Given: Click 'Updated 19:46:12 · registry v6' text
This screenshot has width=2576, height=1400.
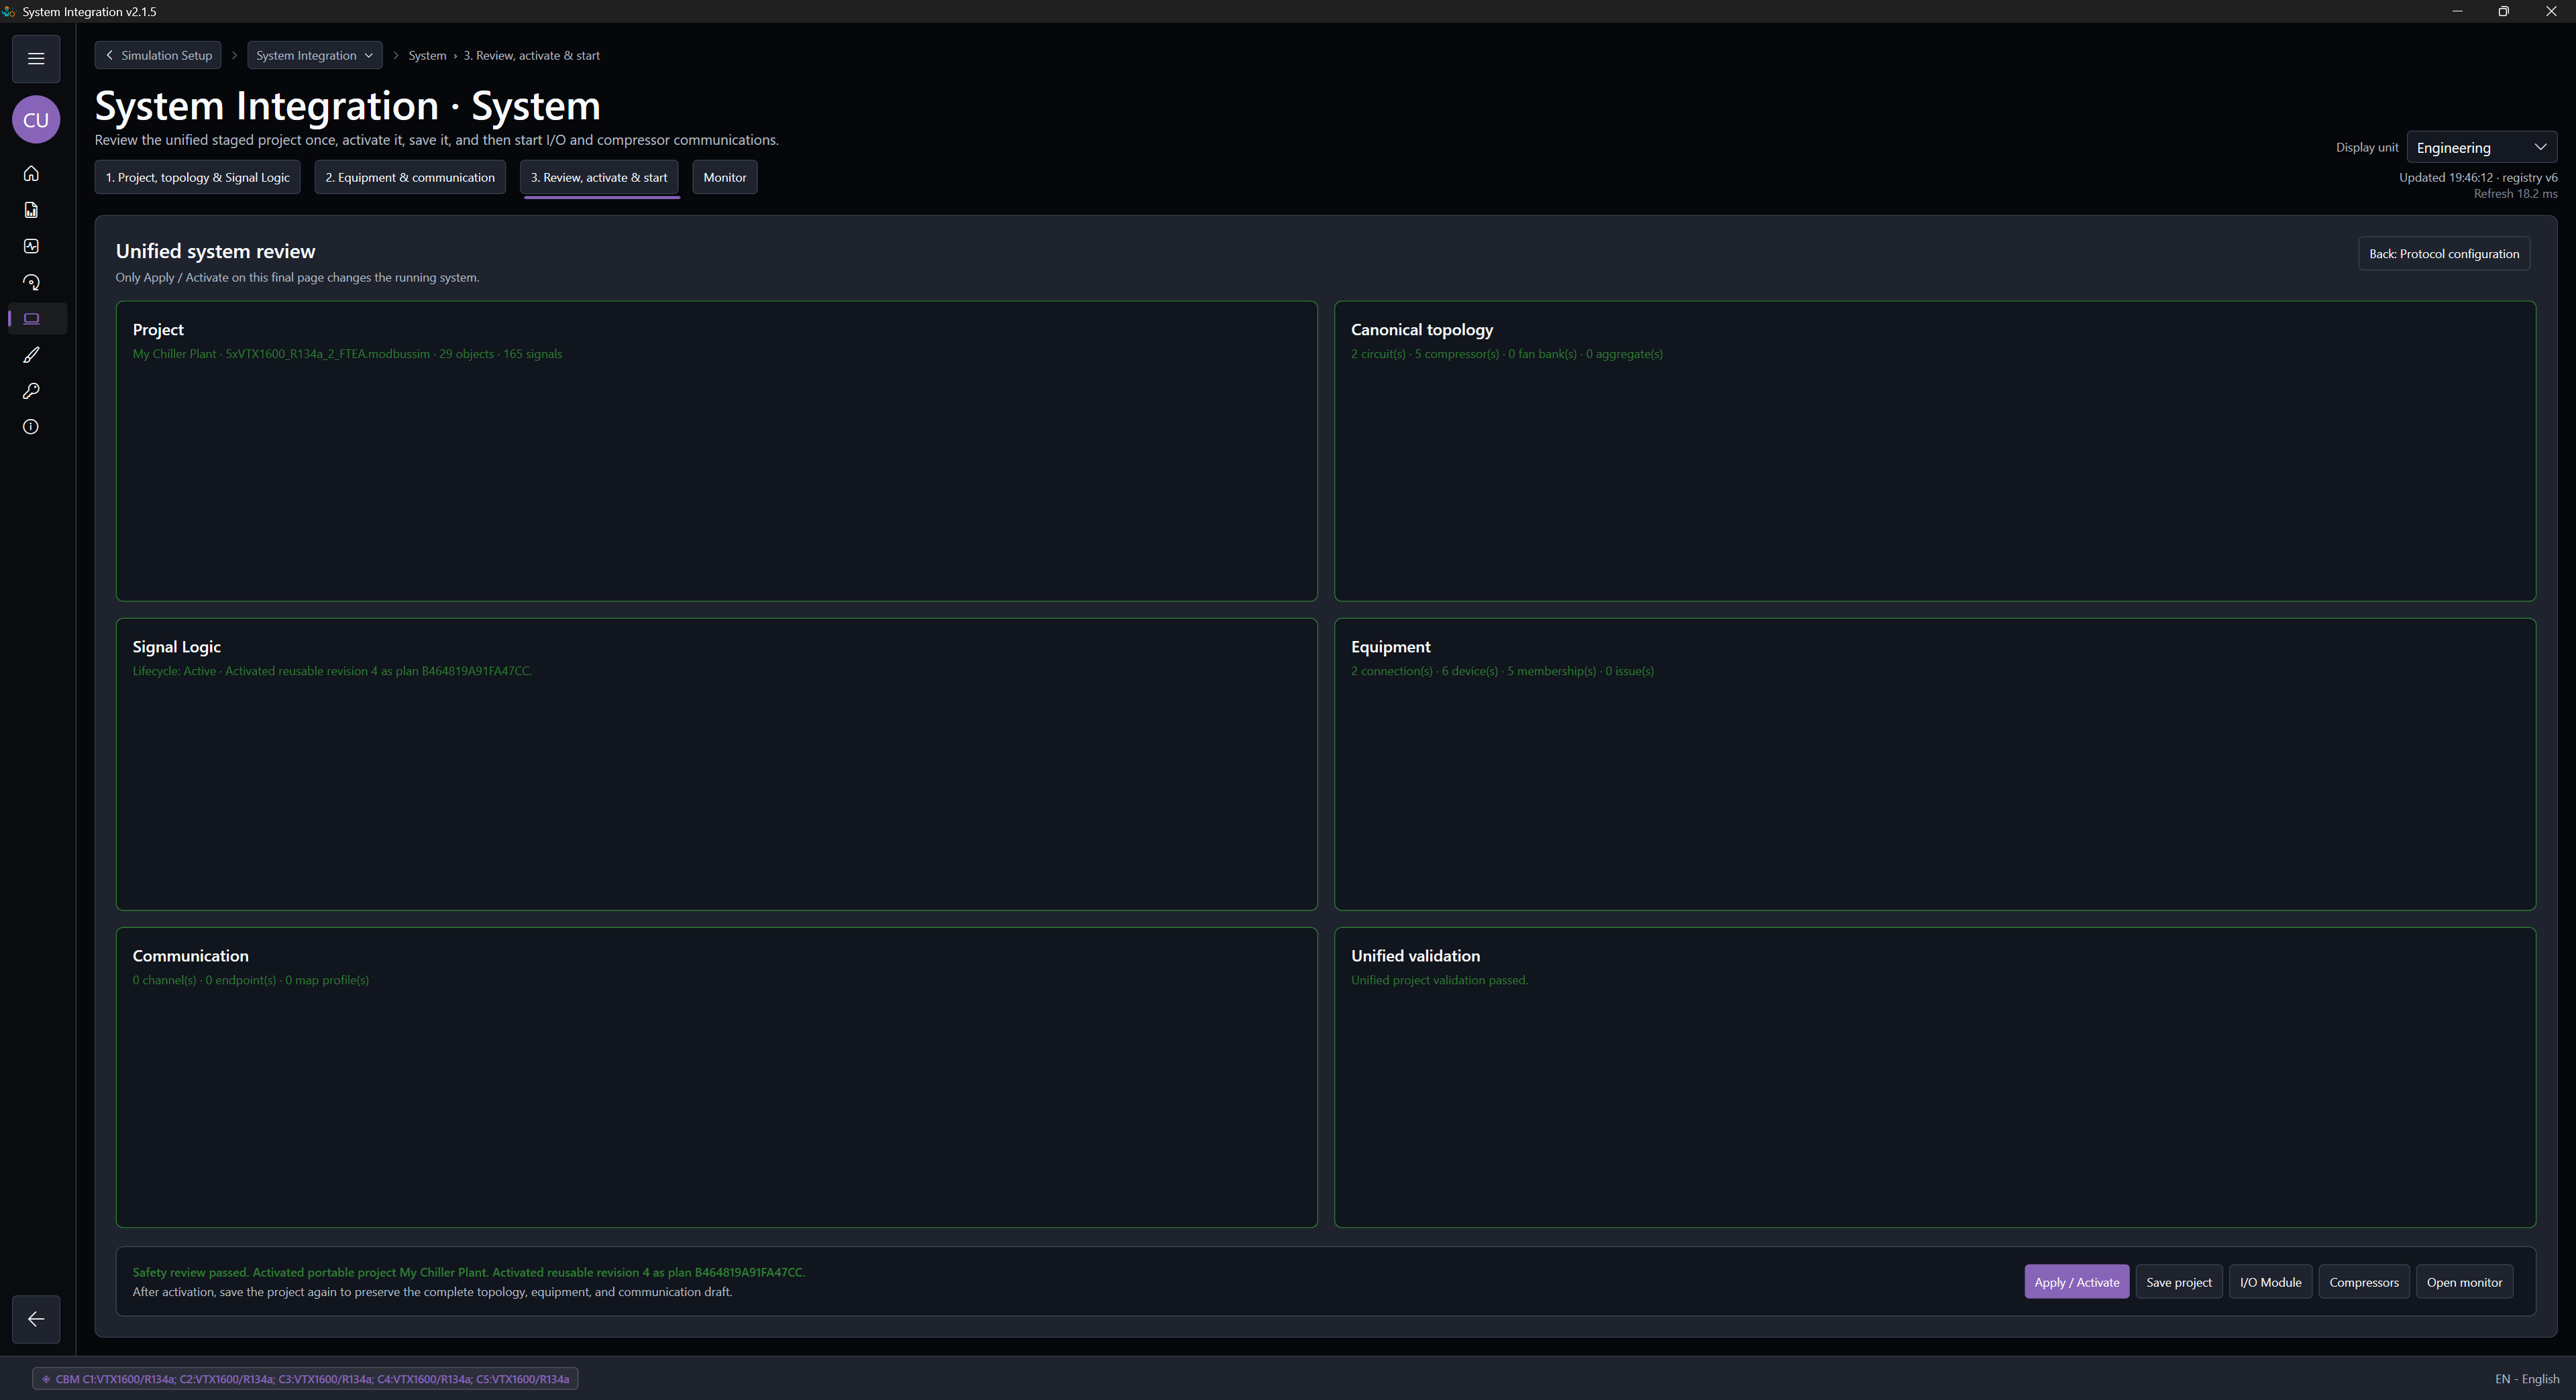Looking at the screenshot, I should [2478, 177].
